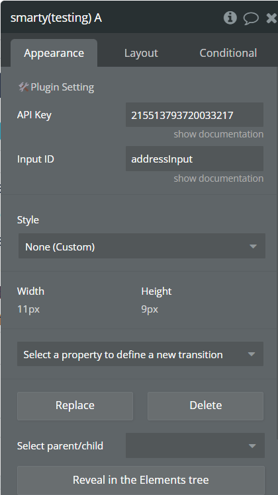Click the Replace button
Viewport: 278px width, 495px height.
pyautogui.click(x=75, y=406)
